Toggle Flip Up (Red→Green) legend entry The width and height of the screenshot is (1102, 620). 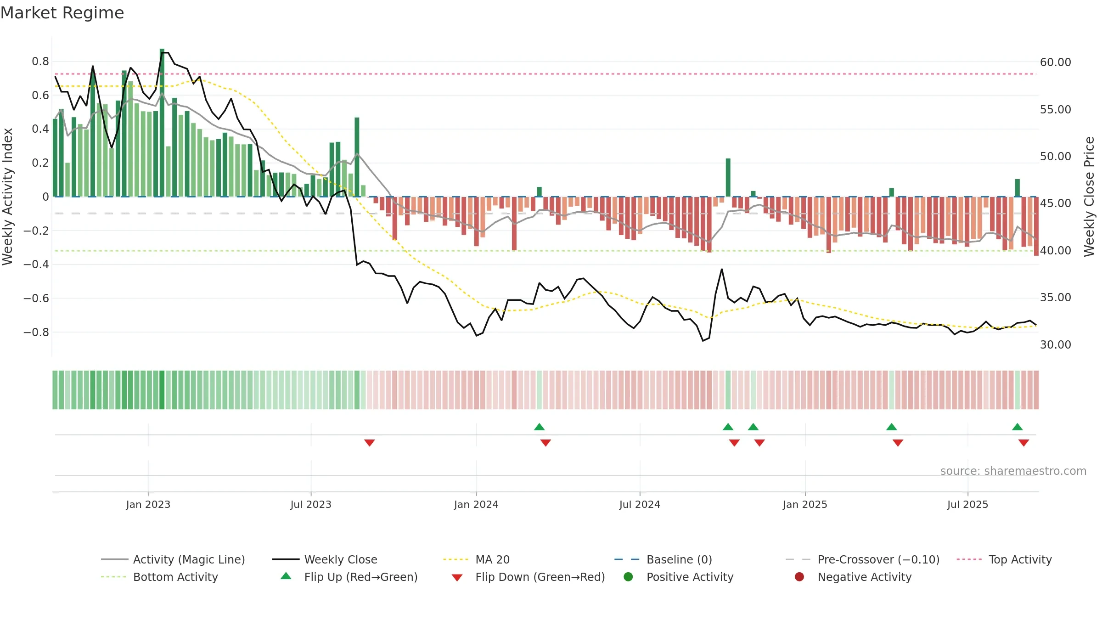click(349, 577)
